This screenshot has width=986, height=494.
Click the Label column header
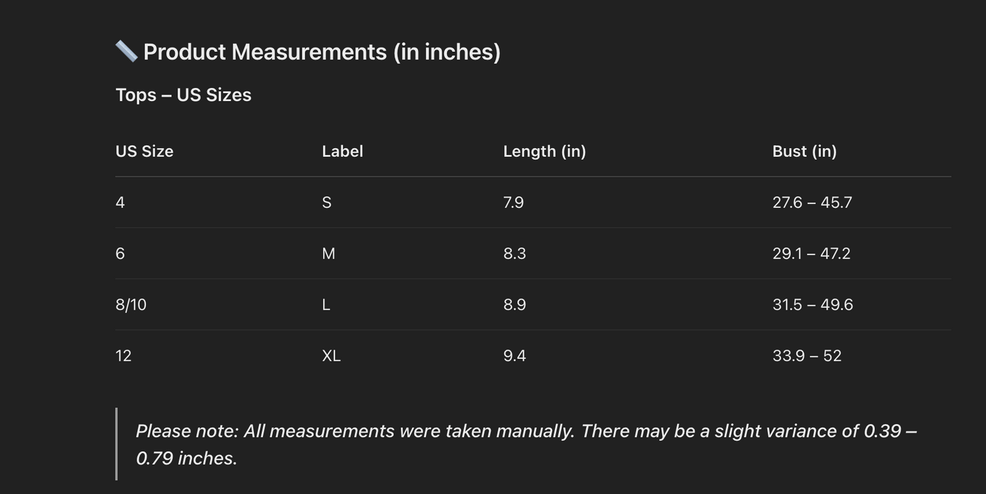pos(343,151)
